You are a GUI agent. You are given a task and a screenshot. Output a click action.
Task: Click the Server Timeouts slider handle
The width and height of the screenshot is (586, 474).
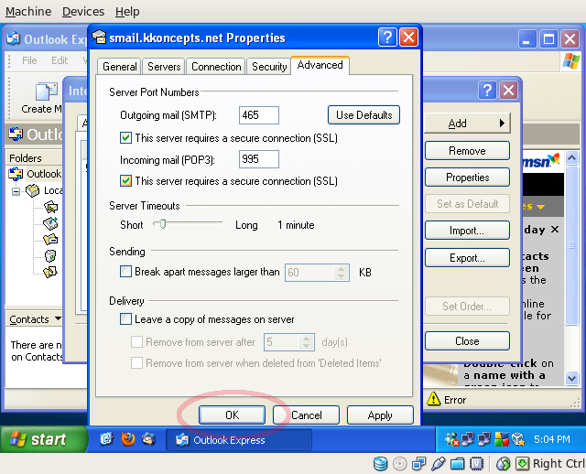pyautogui.click(x=163, y=224)
